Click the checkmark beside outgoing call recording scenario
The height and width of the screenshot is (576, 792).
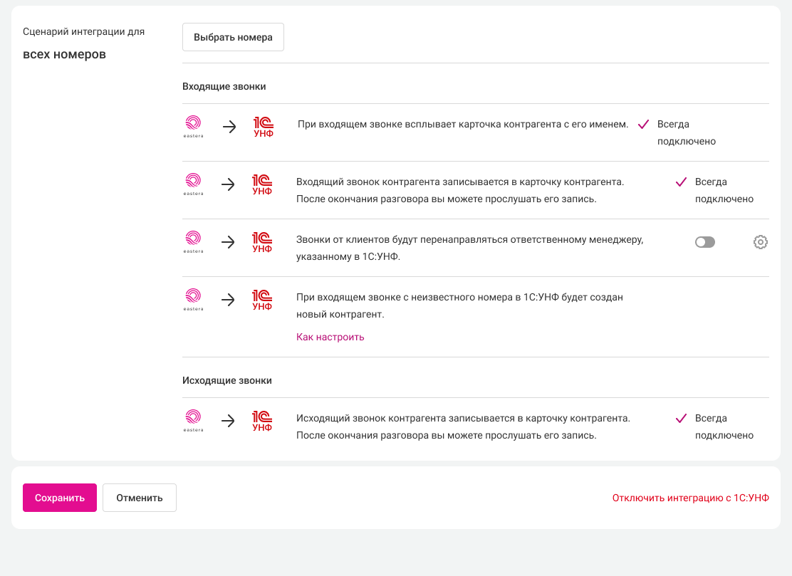click(x=680, y=419)
